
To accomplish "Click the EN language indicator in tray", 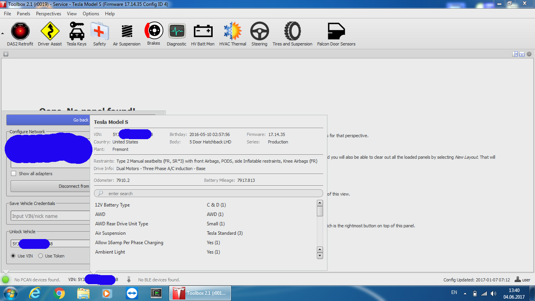I will tap(454, 292).
